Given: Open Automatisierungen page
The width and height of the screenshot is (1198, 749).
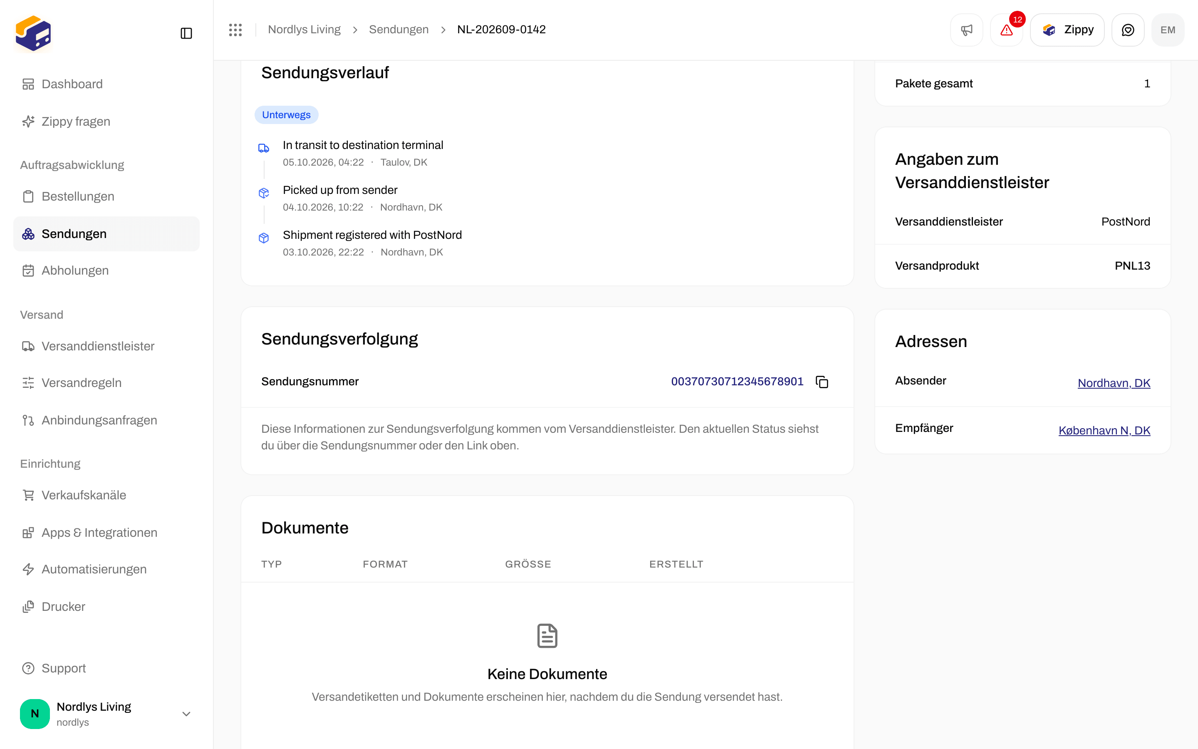Looking at the screenshot, I should click(106, 569).
